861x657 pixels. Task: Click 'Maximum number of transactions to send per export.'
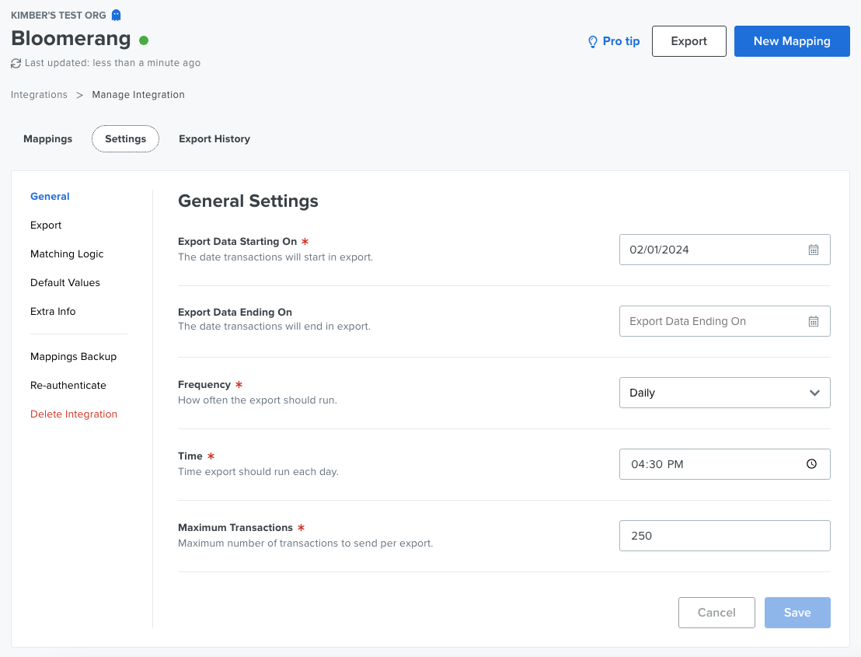pyautogui.click(x=305, y=543)
